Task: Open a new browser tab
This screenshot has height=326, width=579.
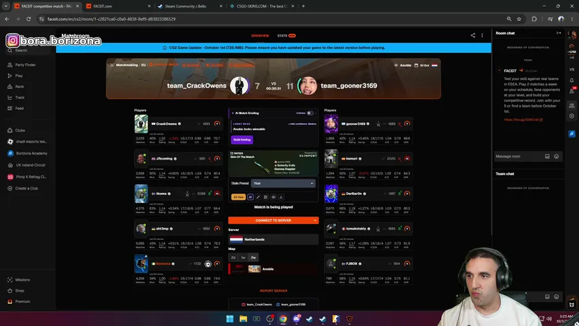Action: click(x=303, y=6)
